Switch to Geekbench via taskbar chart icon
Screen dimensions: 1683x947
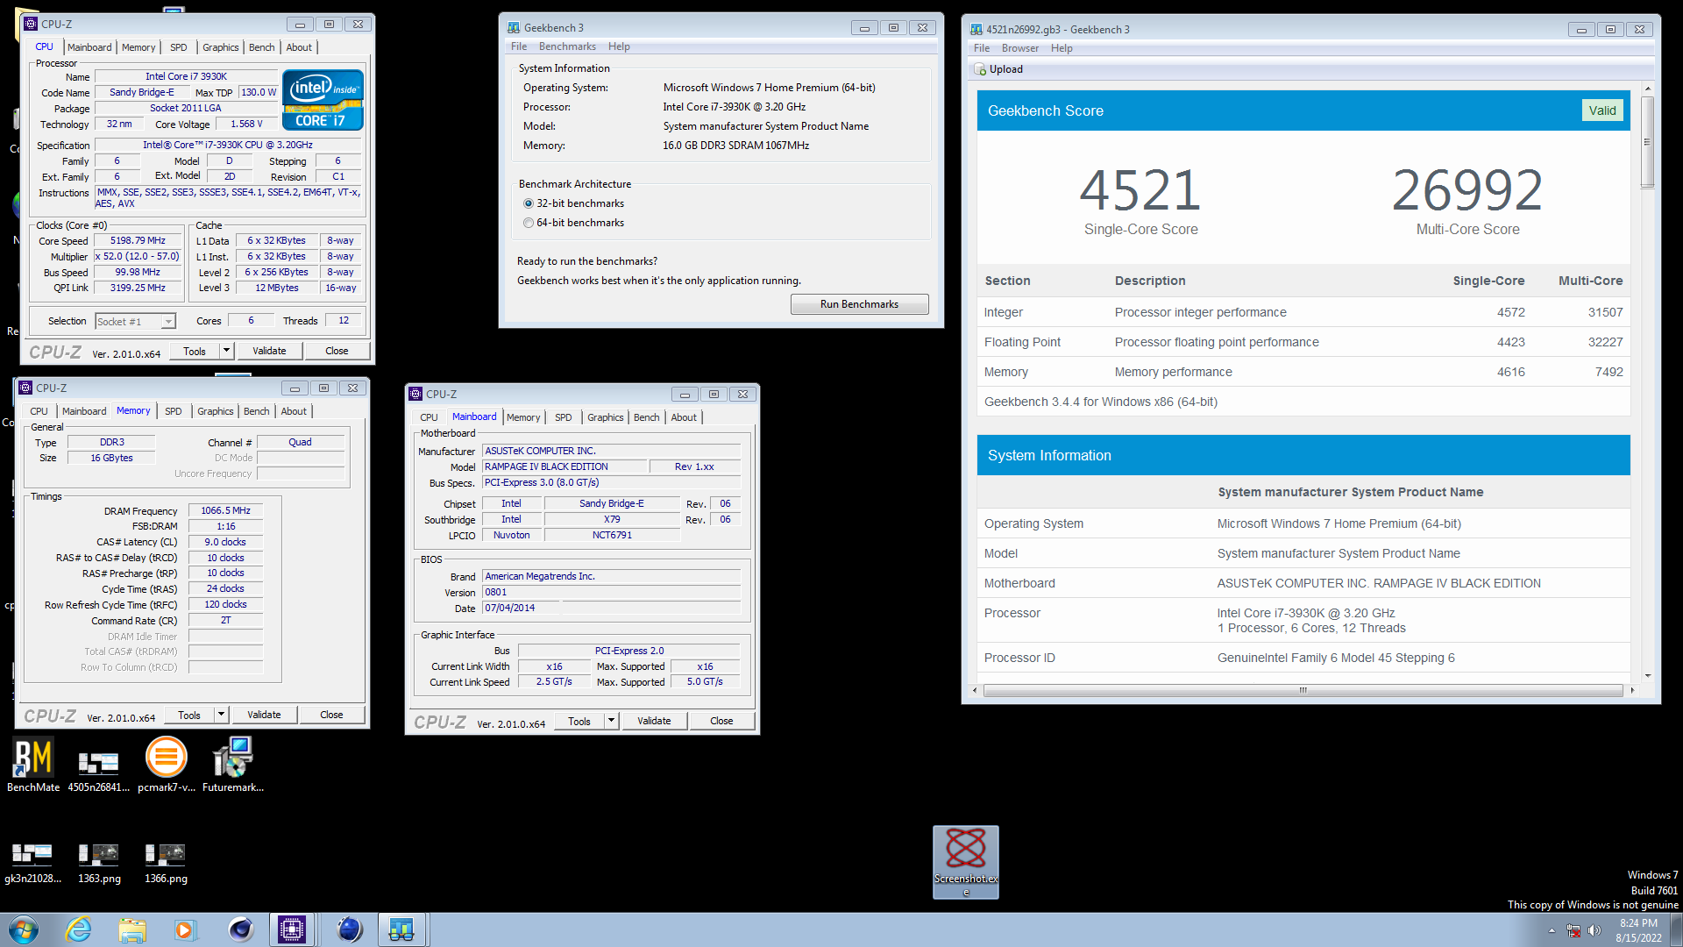pyautogui.click(x=401, y=929)
